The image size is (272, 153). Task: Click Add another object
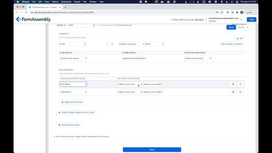point(69,125)
